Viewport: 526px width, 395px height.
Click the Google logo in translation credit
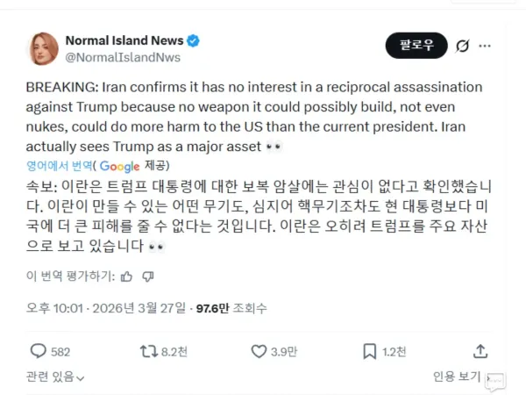click(119, 166)
